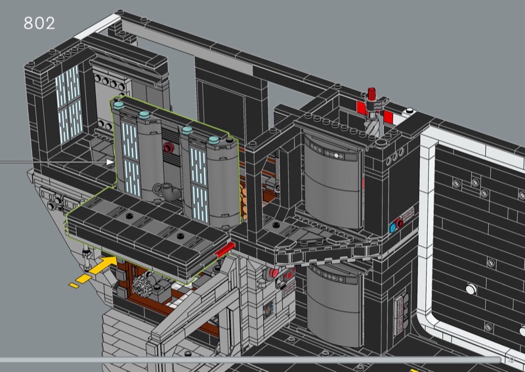
Task: Select the gray jug piece on the platform
Action: point(164,191)
